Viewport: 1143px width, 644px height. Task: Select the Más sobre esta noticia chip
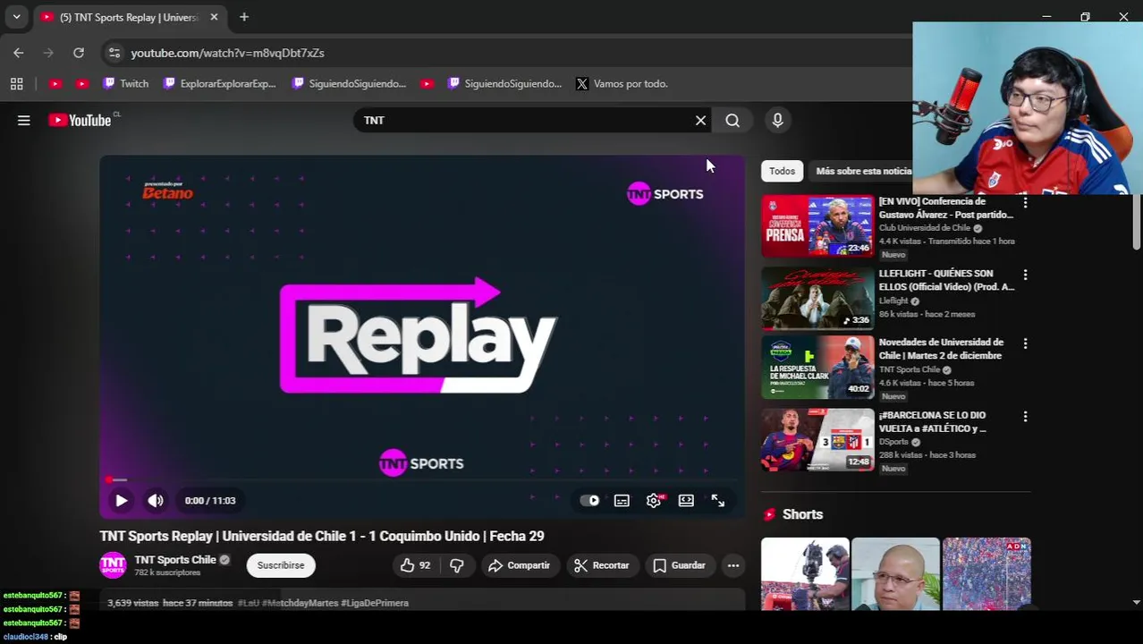863,171
